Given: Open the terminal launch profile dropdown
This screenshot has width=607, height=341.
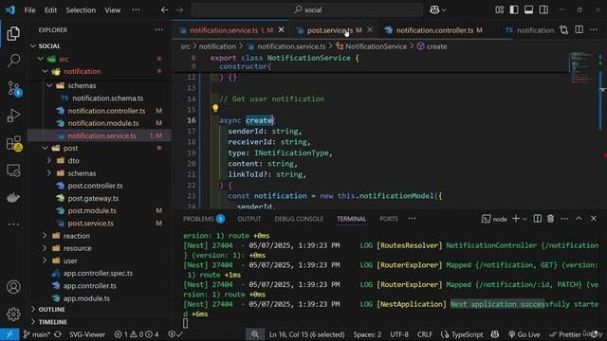Looking at the screenshot, I should point(524,219).
